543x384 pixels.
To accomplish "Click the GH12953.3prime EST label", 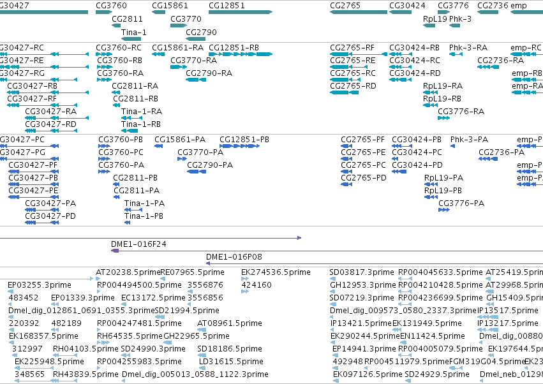I will pyautogui.click(x=363, y=285).
